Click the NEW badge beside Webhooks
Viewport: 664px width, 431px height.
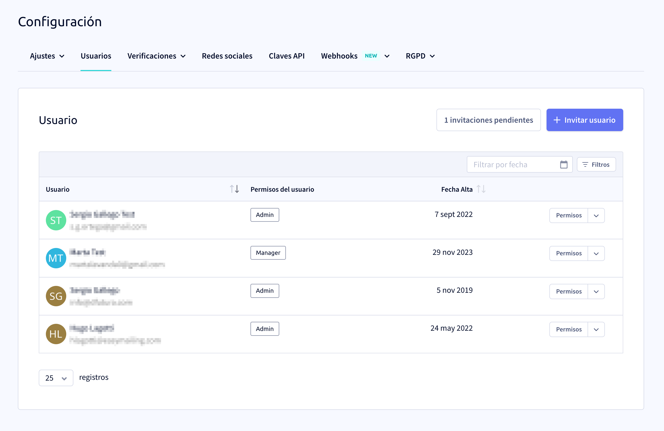371,56
